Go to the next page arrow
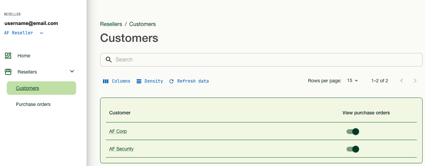 (415, 81)
